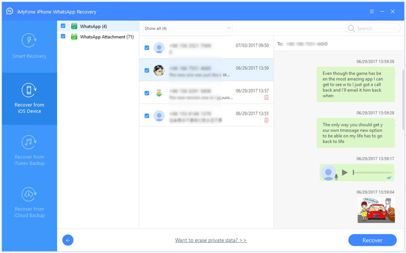The width and height of the screenshot is (406, 253).
Task: Expand the Show all (4) dropdown
Action: click(x=187, y=28)
